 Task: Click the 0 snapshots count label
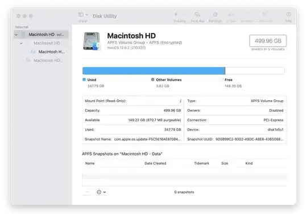[184, 192]
